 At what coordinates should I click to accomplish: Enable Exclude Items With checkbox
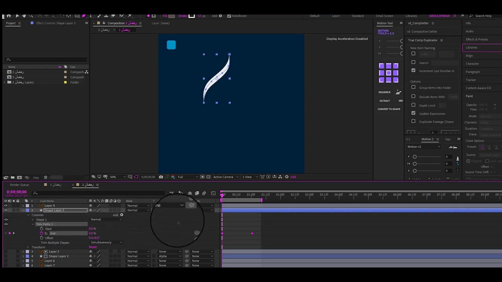point(413,96)
